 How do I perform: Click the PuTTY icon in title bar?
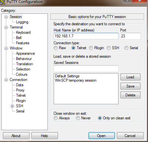click(2, 2)
